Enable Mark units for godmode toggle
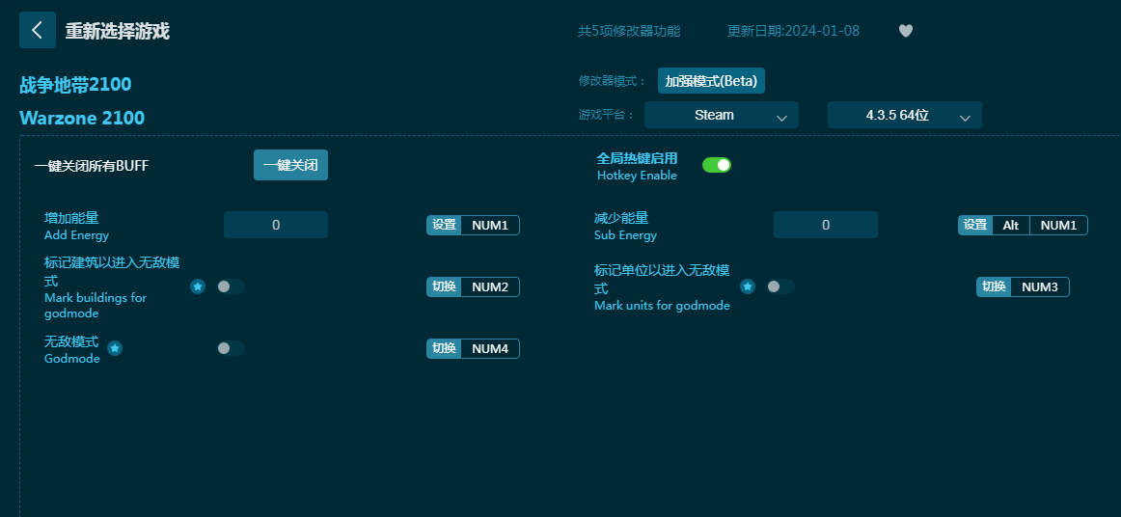The height and width of the screenshot is (517, 1121). click(780, 286)
